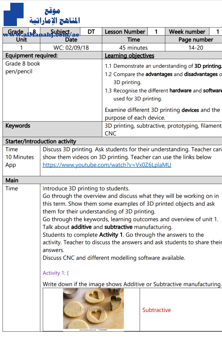This screenshot has width=222, height=355.
Task: Click the 'Week number' header cell
Action: pos(187,32)
